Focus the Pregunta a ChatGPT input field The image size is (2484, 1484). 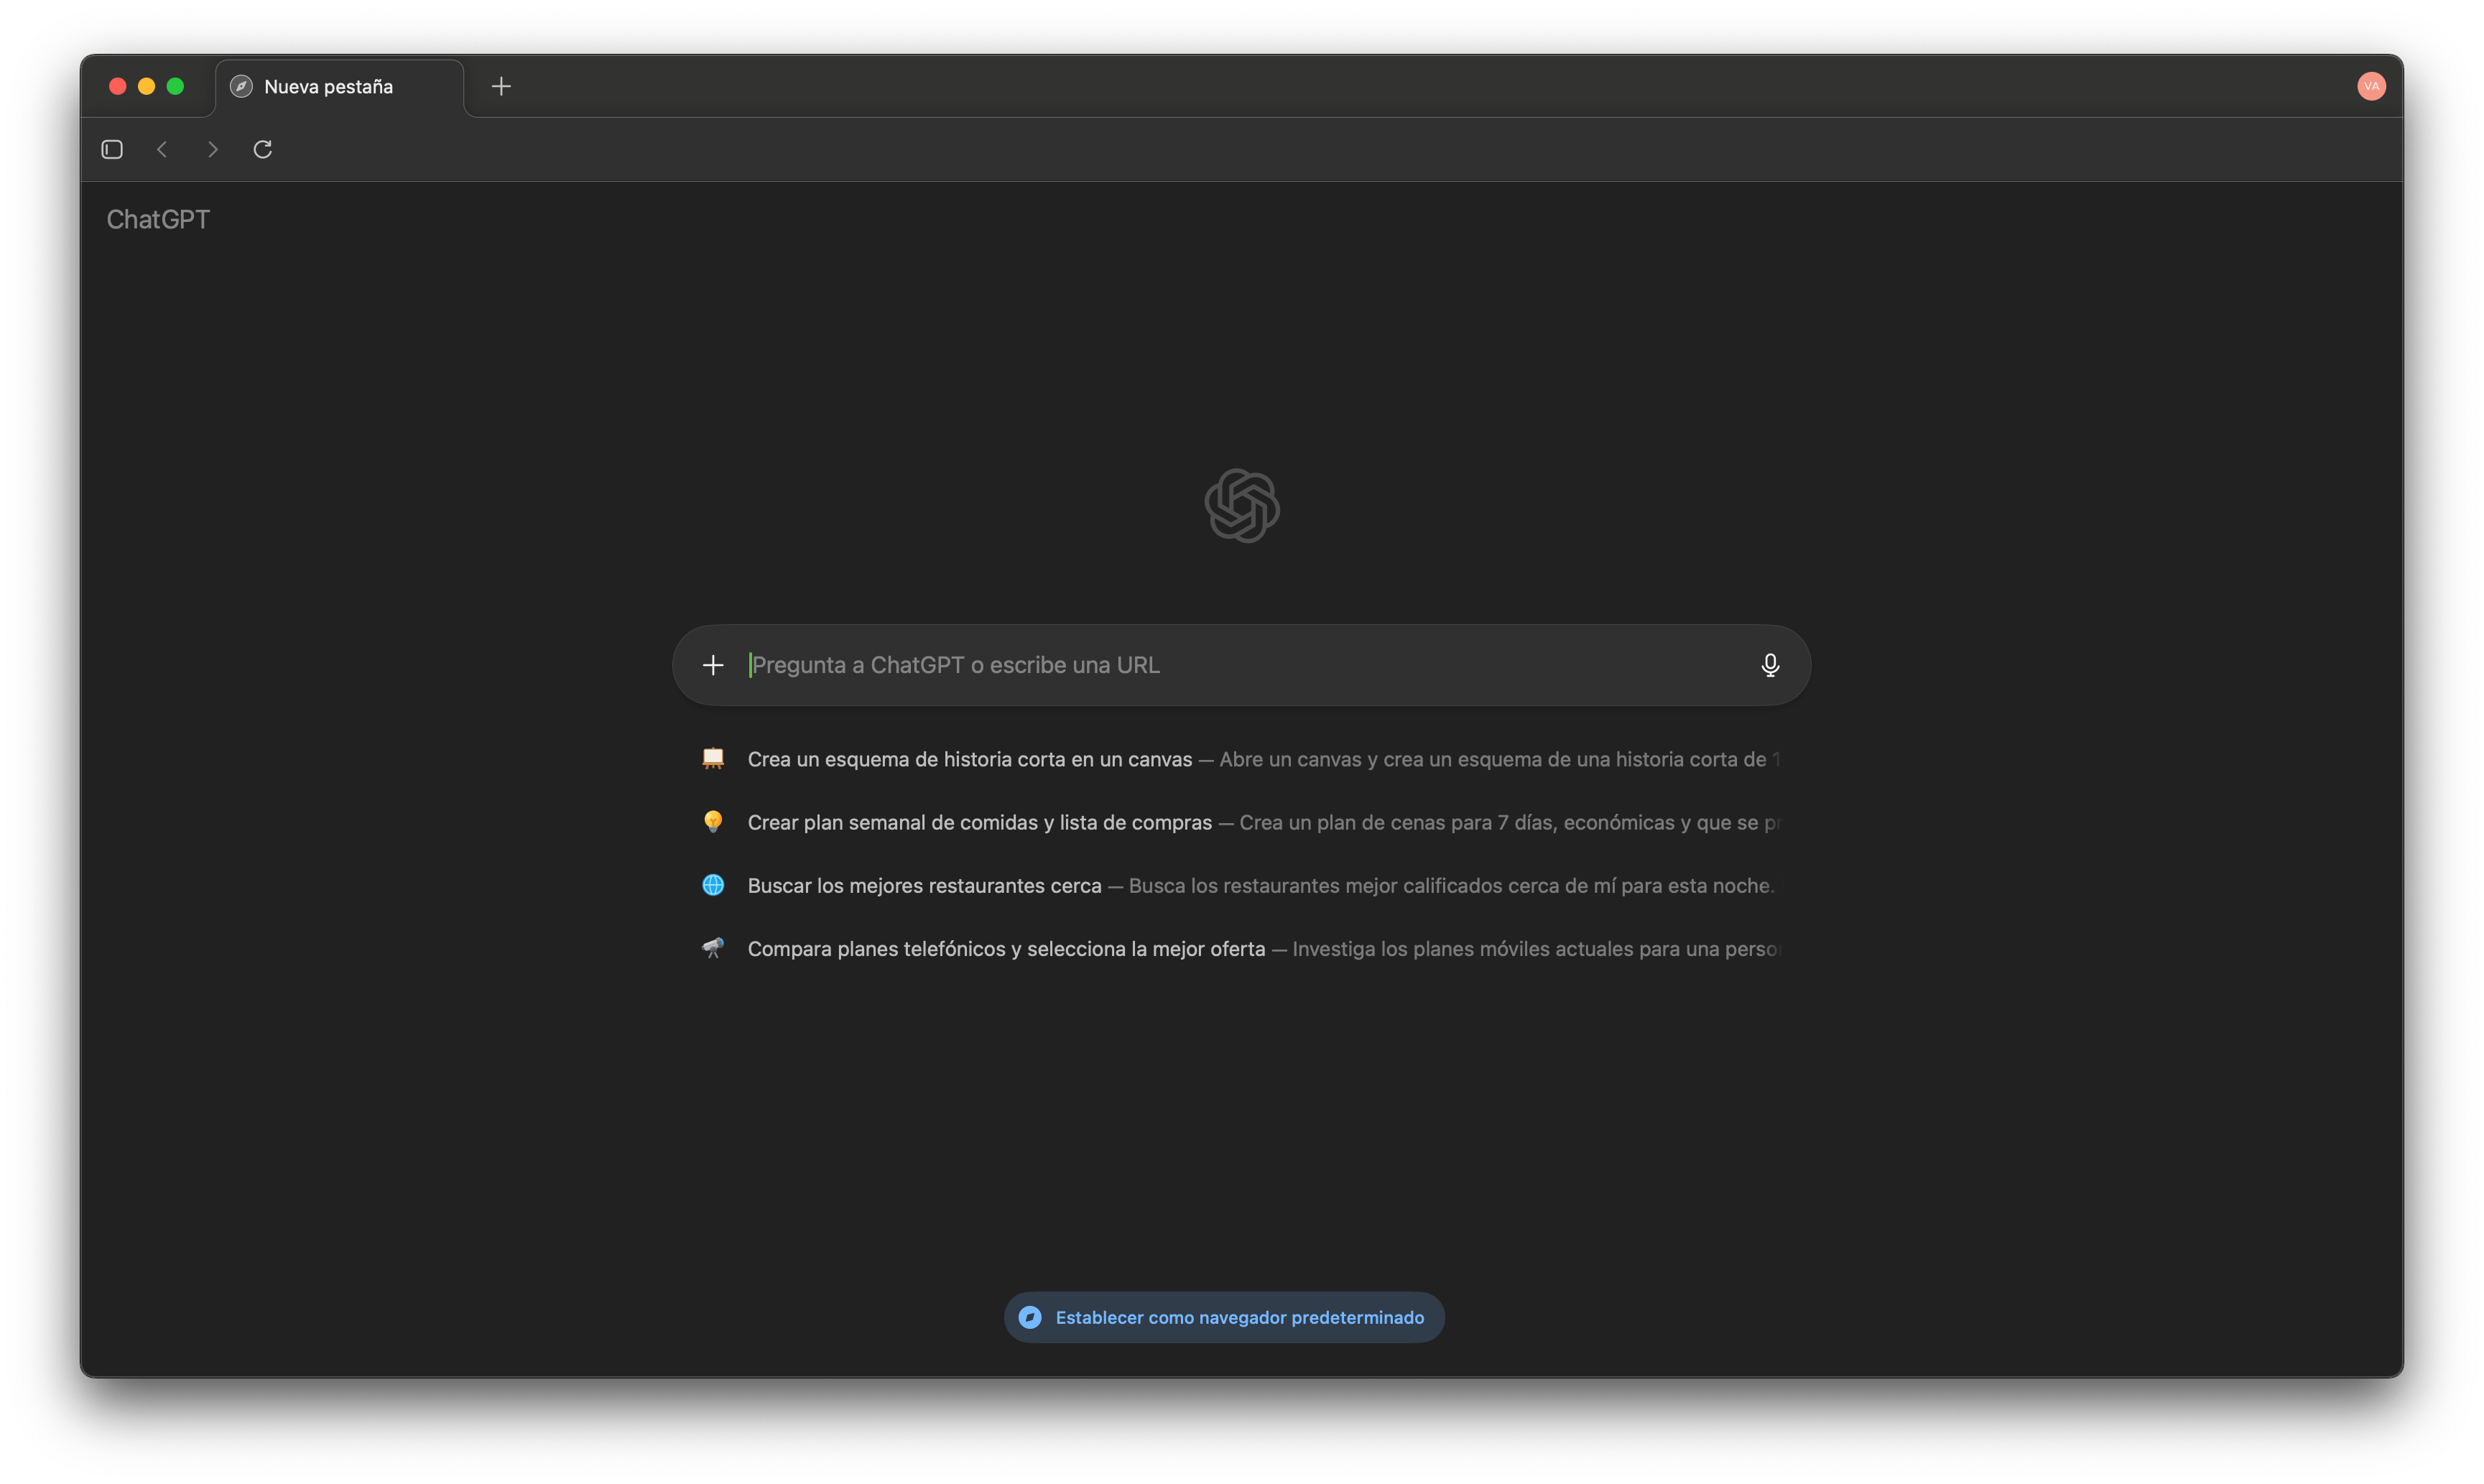[1240, 665]
